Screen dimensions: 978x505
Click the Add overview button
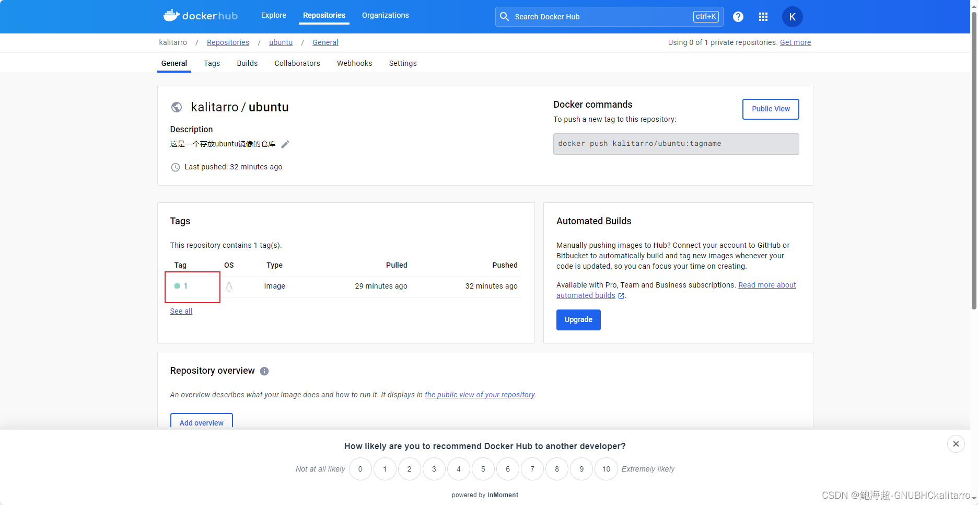coord(202,421)
